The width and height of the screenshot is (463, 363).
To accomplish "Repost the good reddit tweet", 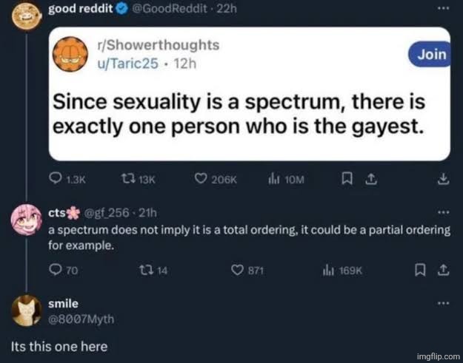I will (x=127, y=178).
